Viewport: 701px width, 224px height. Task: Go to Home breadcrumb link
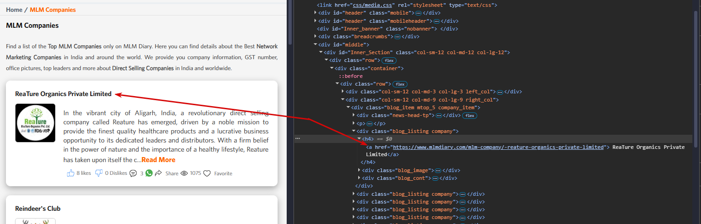click(x=14, y=10)
